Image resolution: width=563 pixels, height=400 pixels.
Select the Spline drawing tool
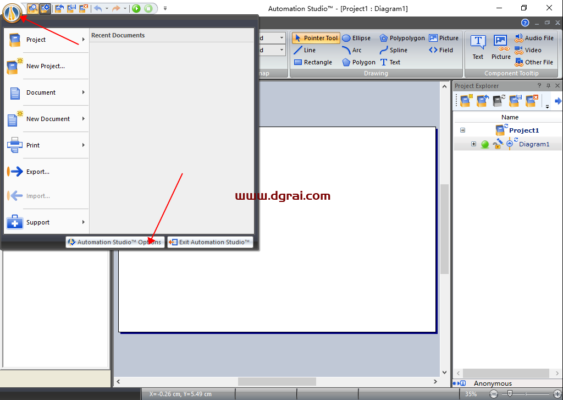394,50
